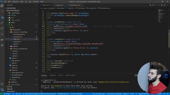Collapse the REACT-PRO-PROJECT root folder

click(x=22, y=11)
